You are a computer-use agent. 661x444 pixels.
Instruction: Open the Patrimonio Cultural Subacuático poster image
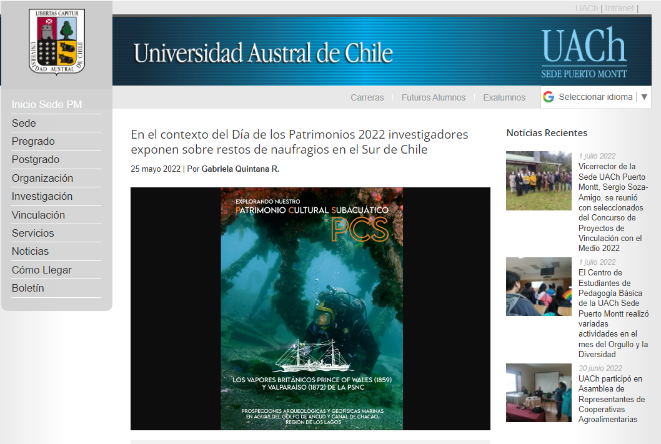tap(311, 308)
